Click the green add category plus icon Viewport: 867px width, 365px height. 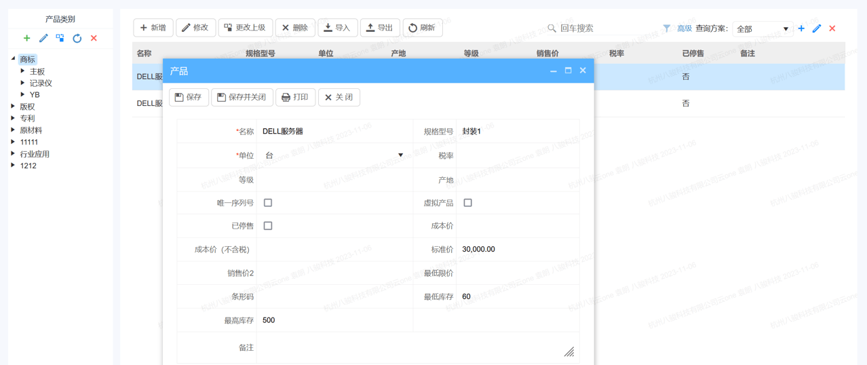coord(26,38)
